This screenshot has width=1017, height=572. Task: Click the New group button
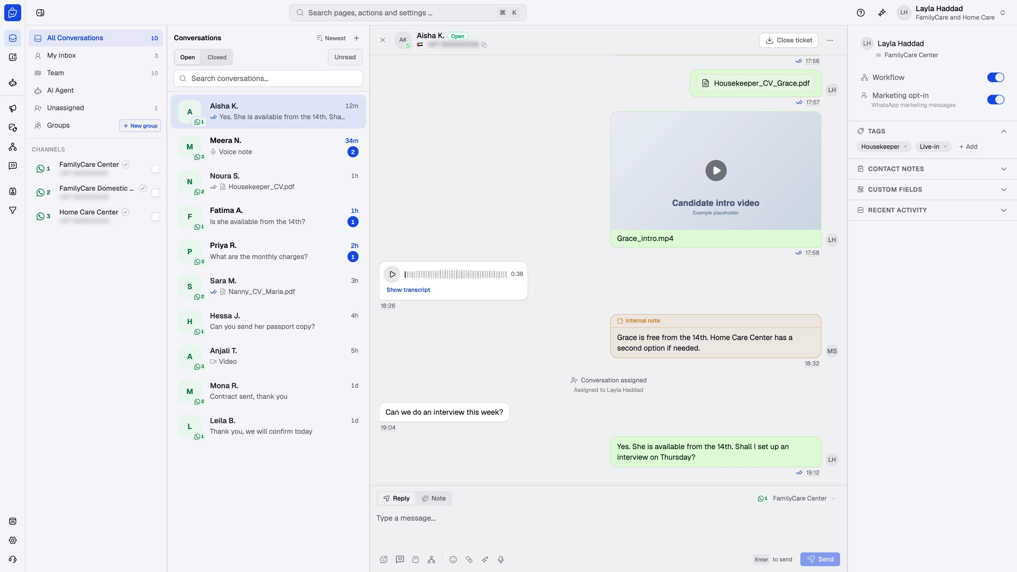(x=140, y=126)
